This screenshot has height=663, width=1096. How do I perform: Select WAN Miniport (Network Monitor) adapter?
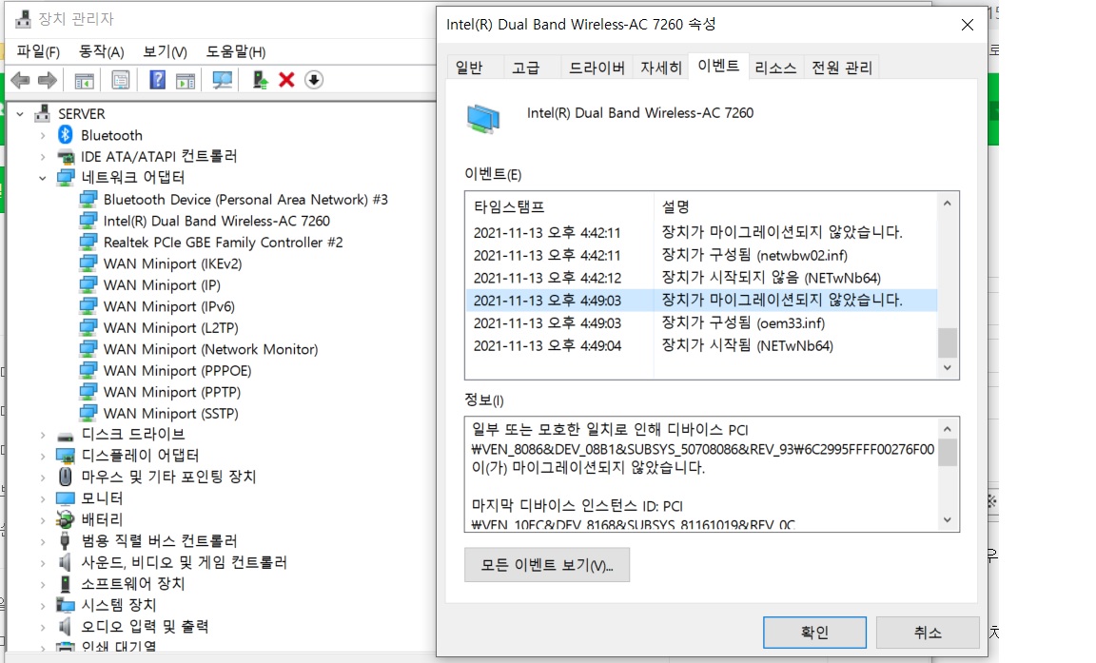[210, 349]
